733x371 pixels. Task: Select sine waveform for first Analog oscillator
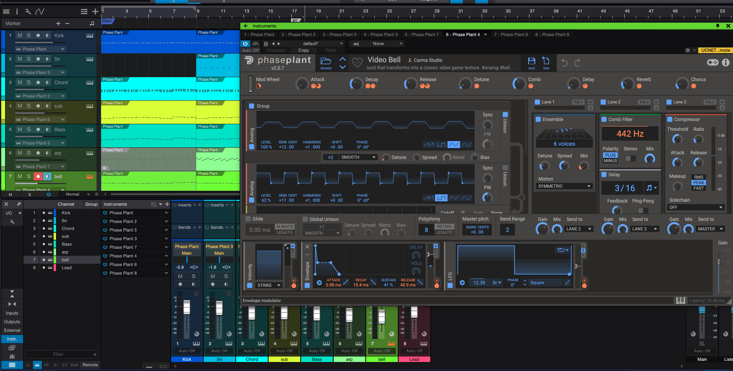point(466,145)
